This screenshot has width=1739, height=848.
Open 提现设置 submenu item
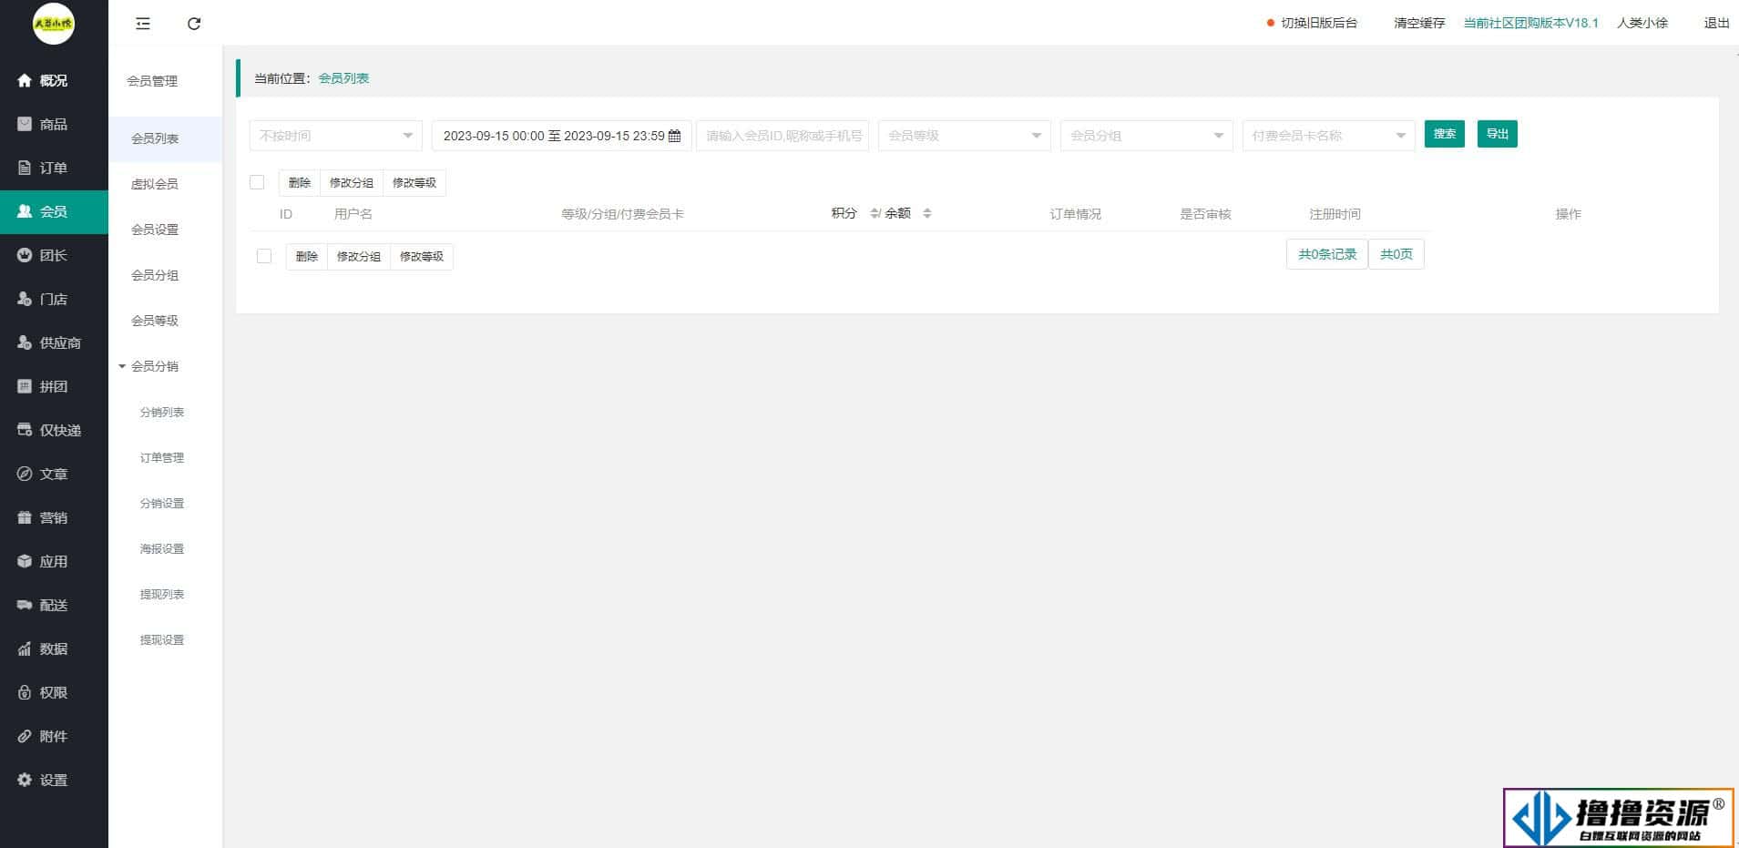[162, 639]
